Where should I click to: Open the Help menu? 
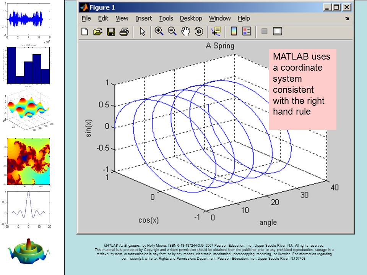tap(244, 18)
